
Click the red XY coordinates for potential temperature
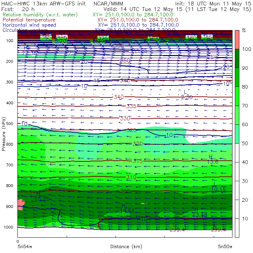pyautogui.click(x=138, y=20)
